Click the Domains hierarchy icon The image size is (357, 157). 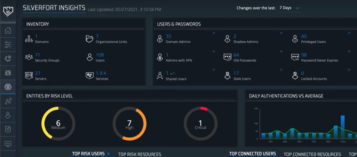click(29, 39)
